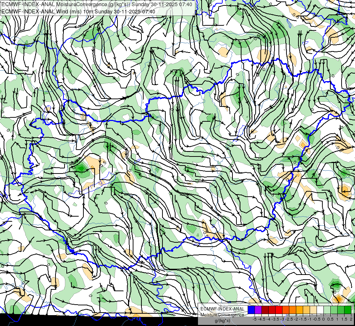Pick the orange swatch between -2.5 and -2

click(293, 310)
